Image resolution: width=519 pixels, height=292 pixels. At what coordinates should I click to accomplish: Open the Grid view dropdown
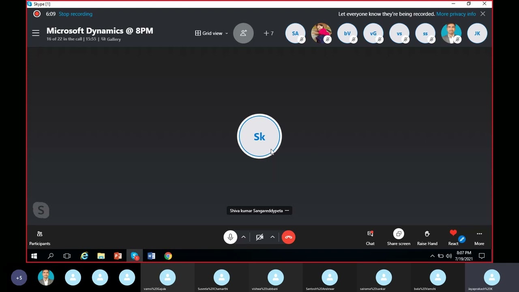212,33
